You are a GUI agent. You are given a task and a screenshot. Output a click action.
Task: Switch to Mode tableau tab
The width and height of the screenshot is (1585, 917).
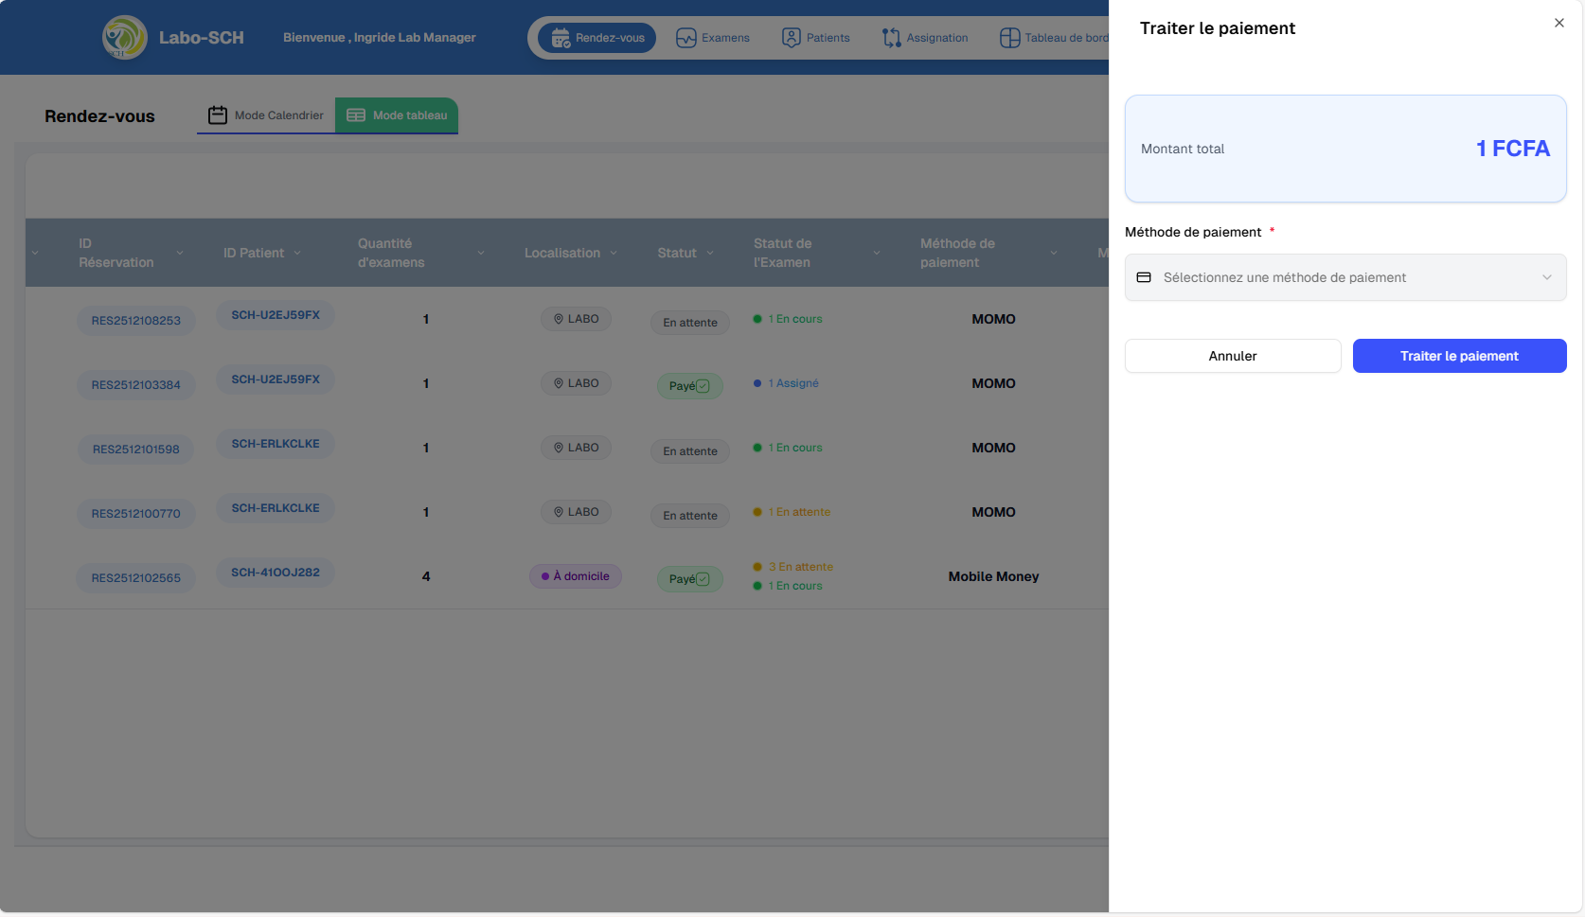coord(397,115)
